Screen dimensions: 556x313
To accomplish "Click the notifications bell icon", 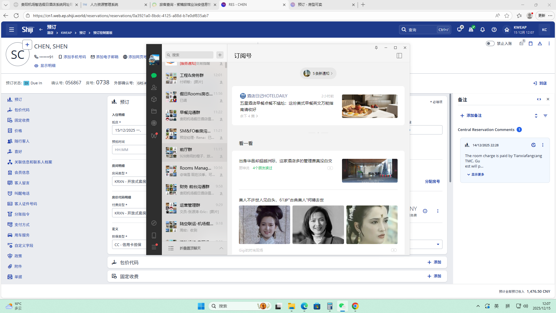I will point(482,30).
